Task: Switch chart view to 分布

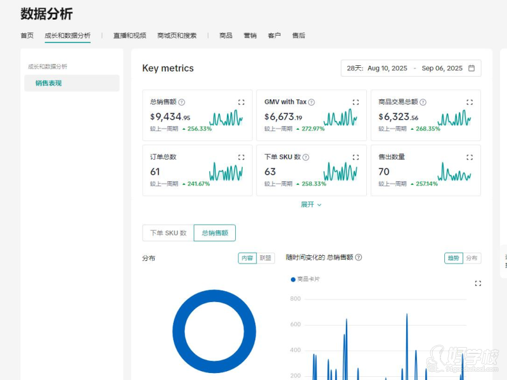Action: click(x=472, y=258)
